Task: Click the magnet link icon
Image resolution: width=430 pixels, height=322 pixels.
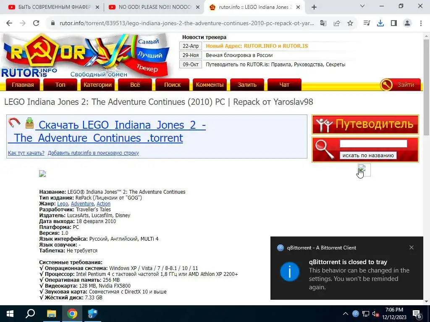Action: 14,123
